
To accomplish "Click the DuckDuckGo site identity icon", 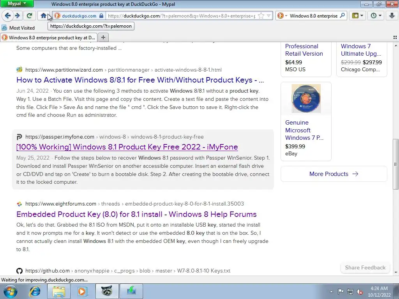I will pos(57,16).
